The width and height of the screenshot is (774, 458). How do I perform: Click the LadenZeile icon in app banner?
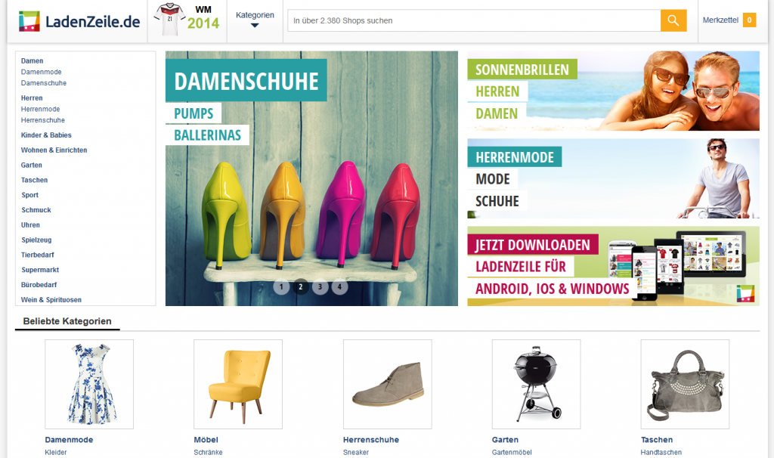pyautogui.click(x=745, y=293)
